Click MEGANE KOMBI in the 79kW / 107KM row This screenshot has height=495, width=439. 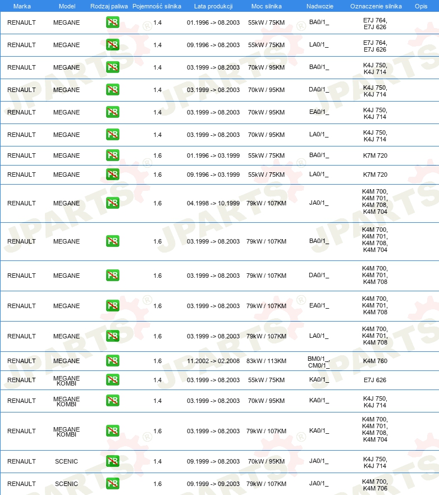point(66,432)
